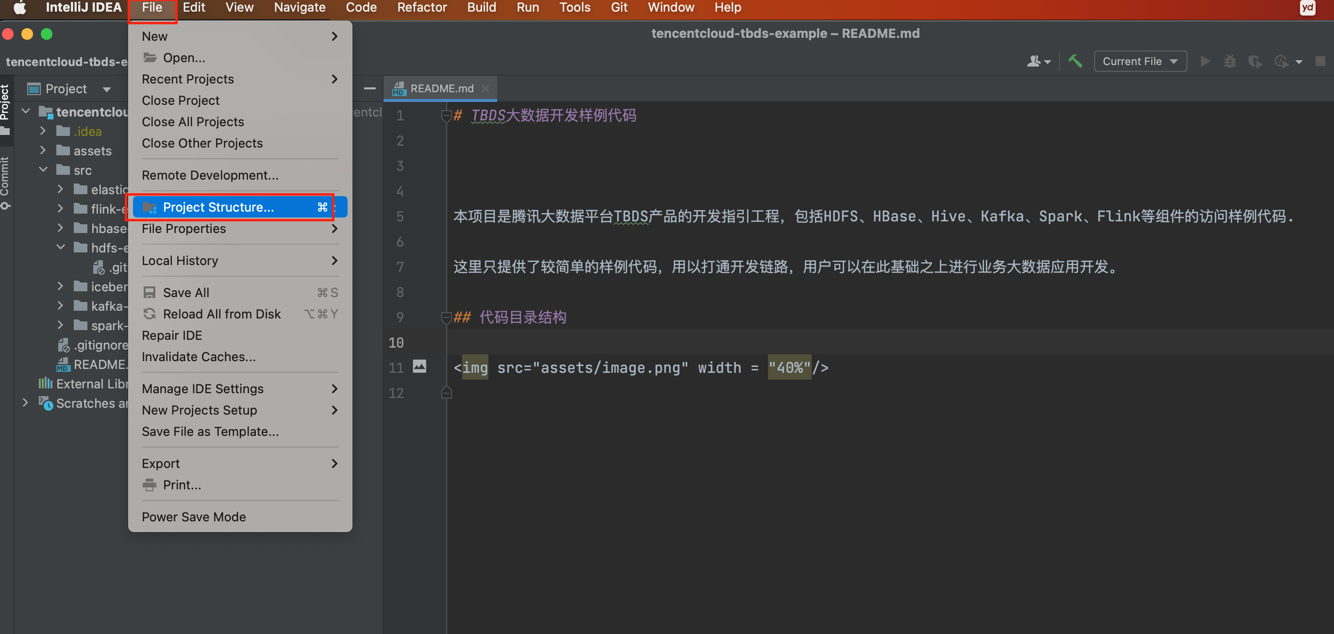Click the Debug bug icon
The image size is (1334, 634).
pos(1230,61)
